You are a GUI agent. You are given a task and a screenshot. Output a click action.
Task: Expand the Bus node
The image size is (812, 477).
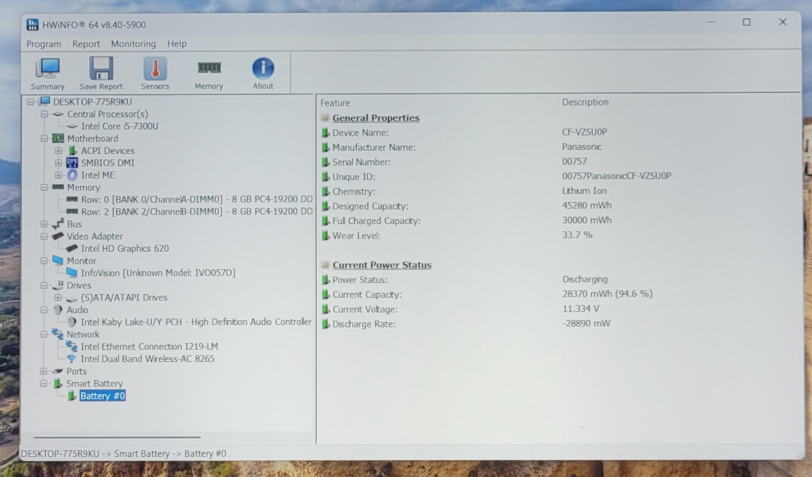pyautogui.click(x=44, y=224)
